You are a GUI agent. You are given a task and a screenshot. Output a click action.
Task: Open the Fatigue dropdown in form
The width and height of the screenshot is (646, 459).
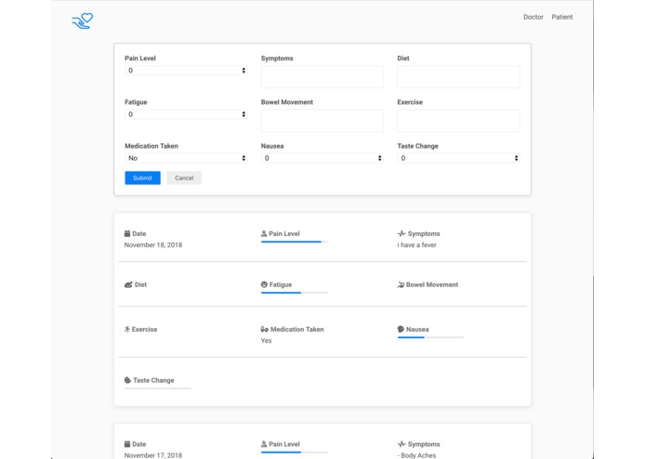[x=186, y=114]
